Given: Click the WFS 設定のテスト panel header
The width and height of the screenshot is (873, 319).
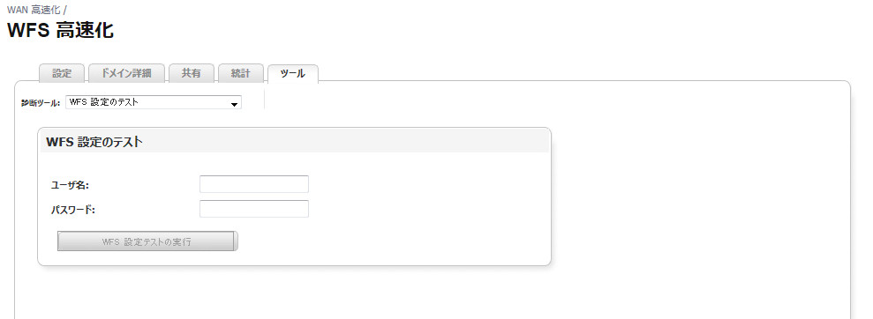Looking at the screenshot, I should [x=294, y=142].
